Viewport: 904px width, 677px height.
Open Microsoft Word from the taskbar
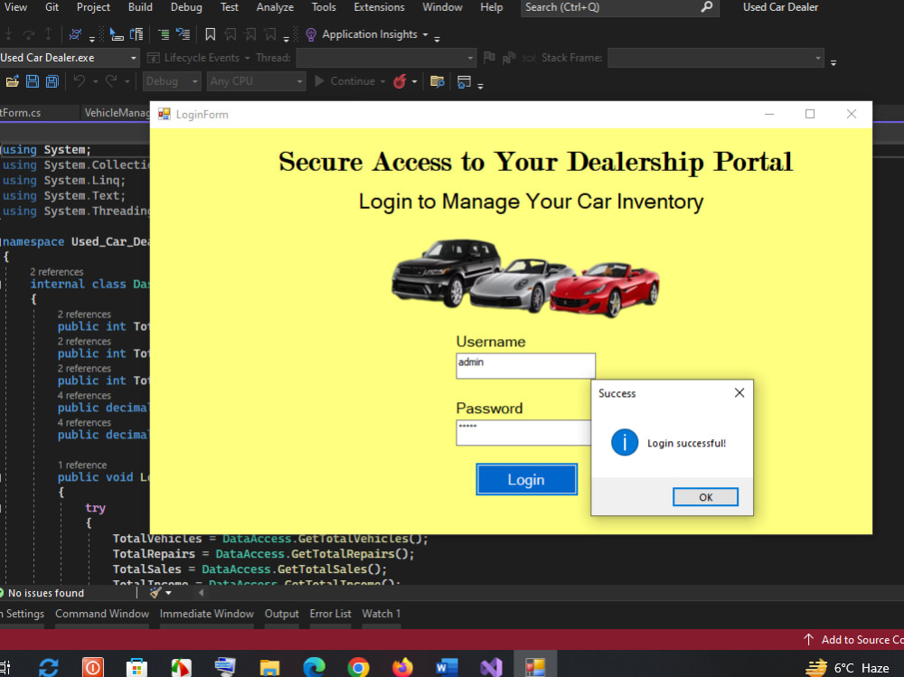point(447,667)
